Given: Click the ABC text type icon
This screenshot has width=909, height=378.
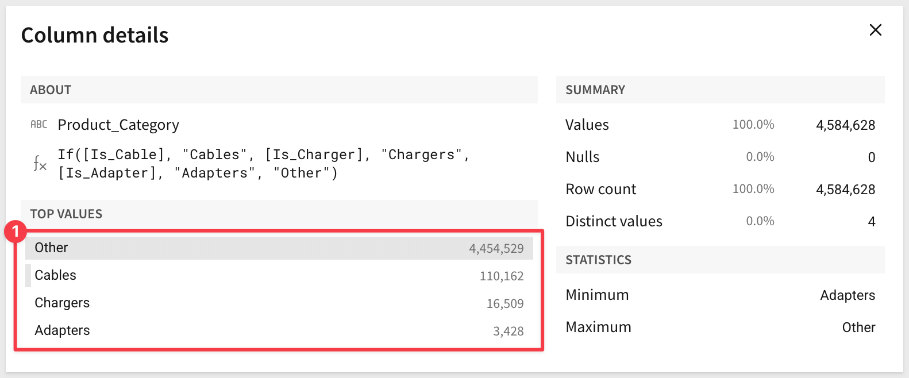Looking at the screenshot, I should pyautogui.click(x=39, y=125).
